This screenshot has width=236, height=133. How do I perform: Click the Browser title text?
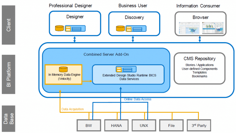tap(200, 17)
